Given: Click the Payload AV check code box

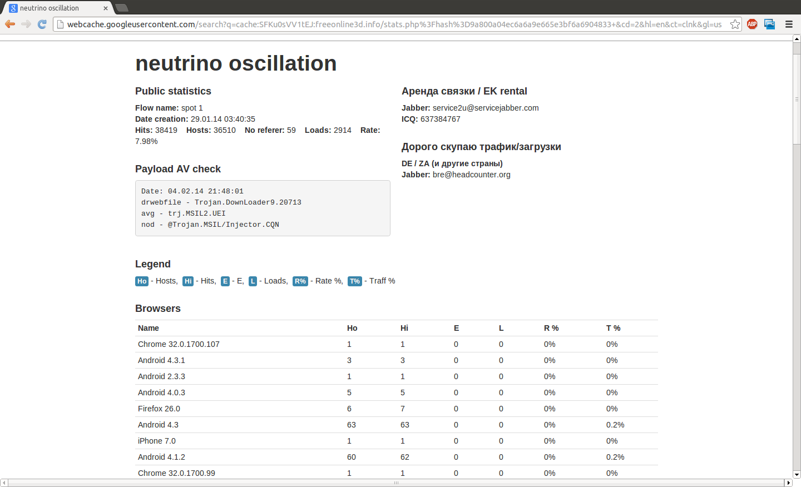Looking at the screenshot, I should point(263,208).
